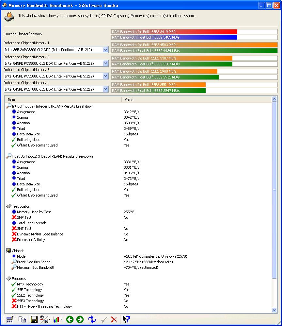This screenshot has height=326, width=282.
Task: Select the Test Status heading row
Action: pos(138,206)
